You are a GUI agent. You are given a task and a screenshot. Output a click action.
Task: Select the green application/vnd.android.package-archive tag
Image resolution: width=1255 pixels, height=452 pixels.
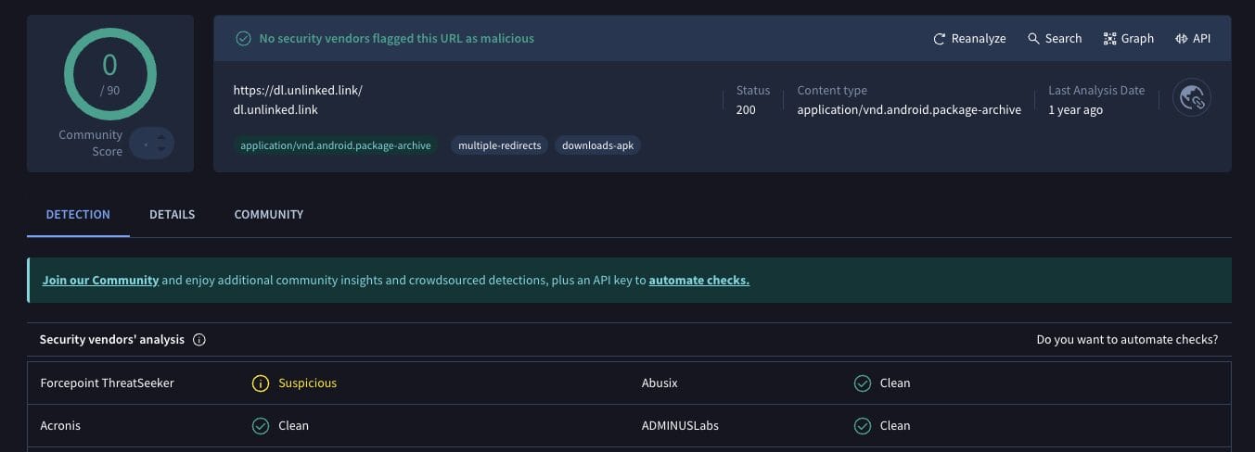335,145
